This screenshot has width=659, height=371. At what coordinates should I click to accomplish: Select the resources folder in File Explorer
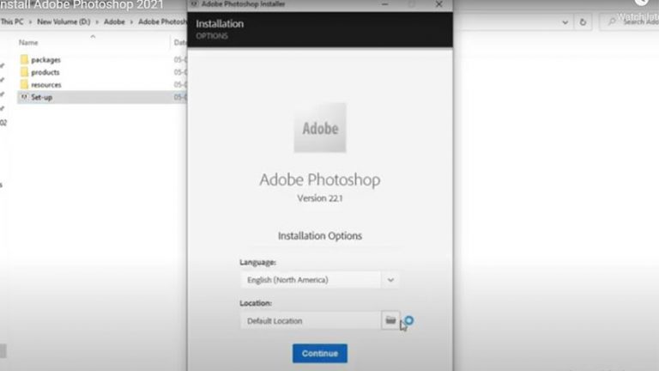[46, 85]
